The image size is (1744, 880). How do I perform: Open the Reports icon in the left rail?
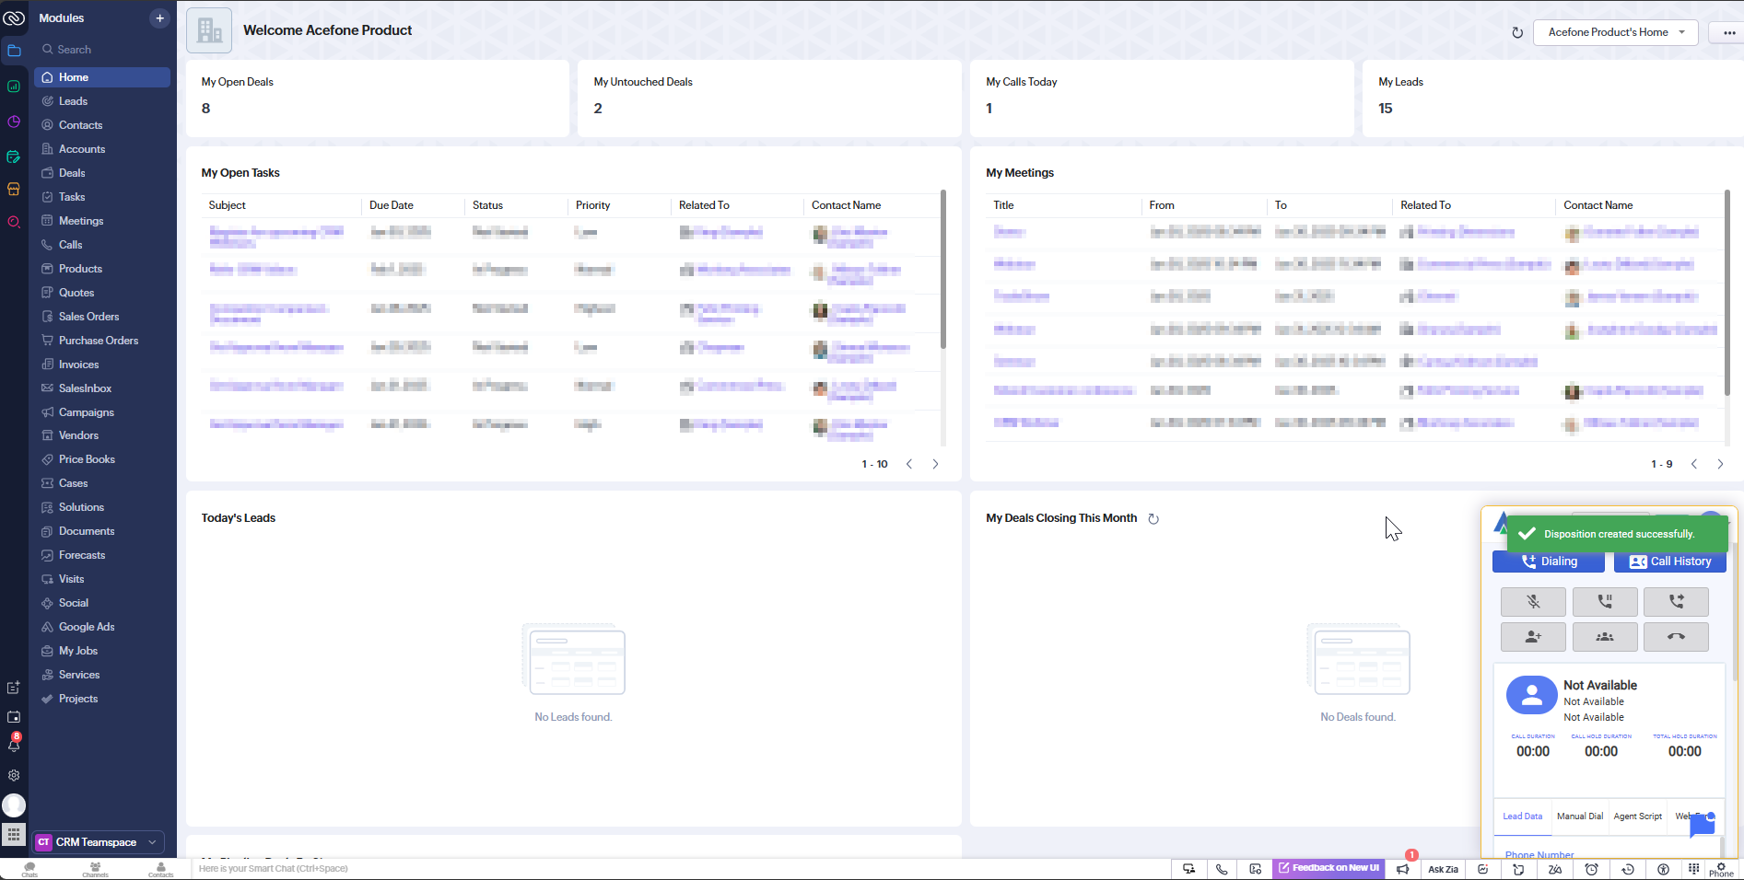click(14, 87)
